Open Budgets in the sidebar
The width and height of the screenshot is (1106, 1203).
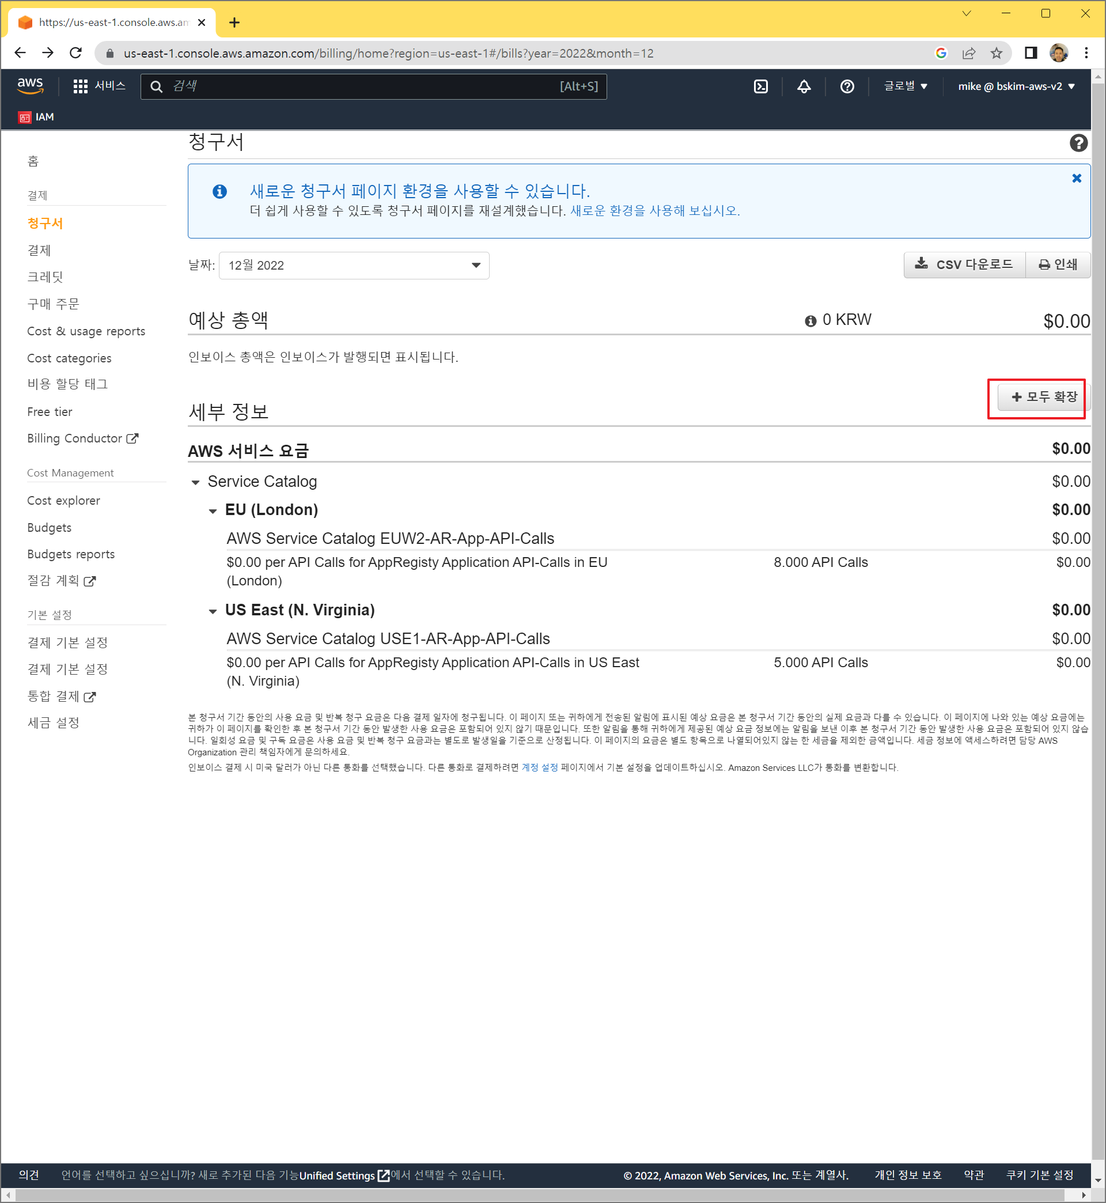click(49, 527)
